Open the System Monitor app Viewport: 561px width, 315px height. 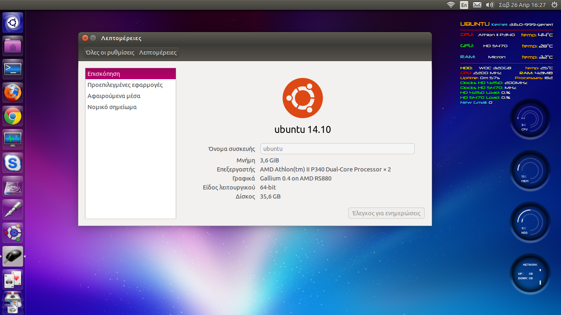tap(13, 140)
